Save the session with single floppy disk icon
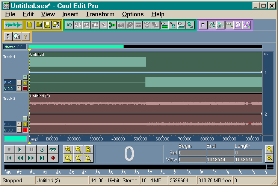The image size is (278, 186). [47, 25]
